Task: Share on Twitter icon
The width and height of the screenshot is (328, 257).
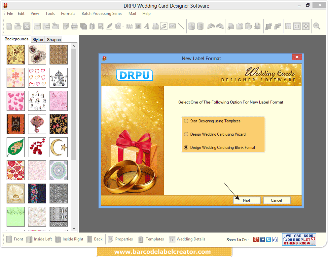Action: pyautogui.click(x=269, y=239)
